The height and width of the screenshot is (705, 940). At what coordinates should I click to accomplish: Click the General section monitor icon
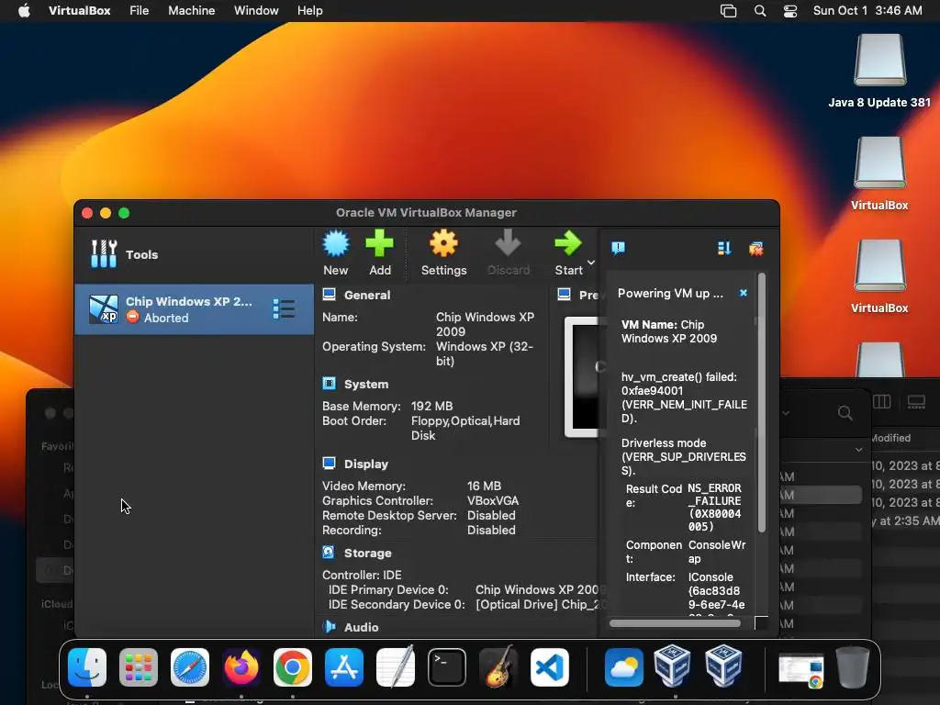[330, 295]
